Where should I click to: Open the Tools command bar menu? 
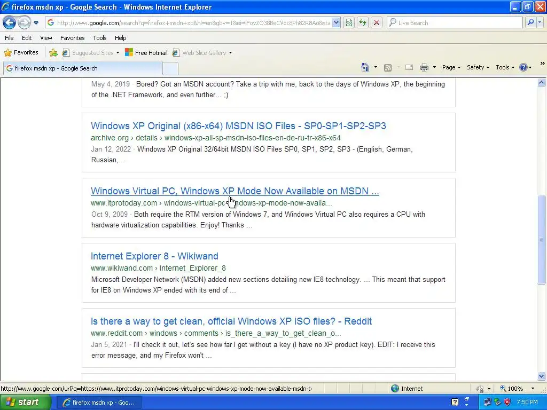(505, 67)
